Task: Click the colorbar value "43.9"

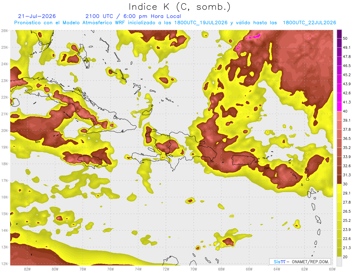Action: click(x=347, y=84)
